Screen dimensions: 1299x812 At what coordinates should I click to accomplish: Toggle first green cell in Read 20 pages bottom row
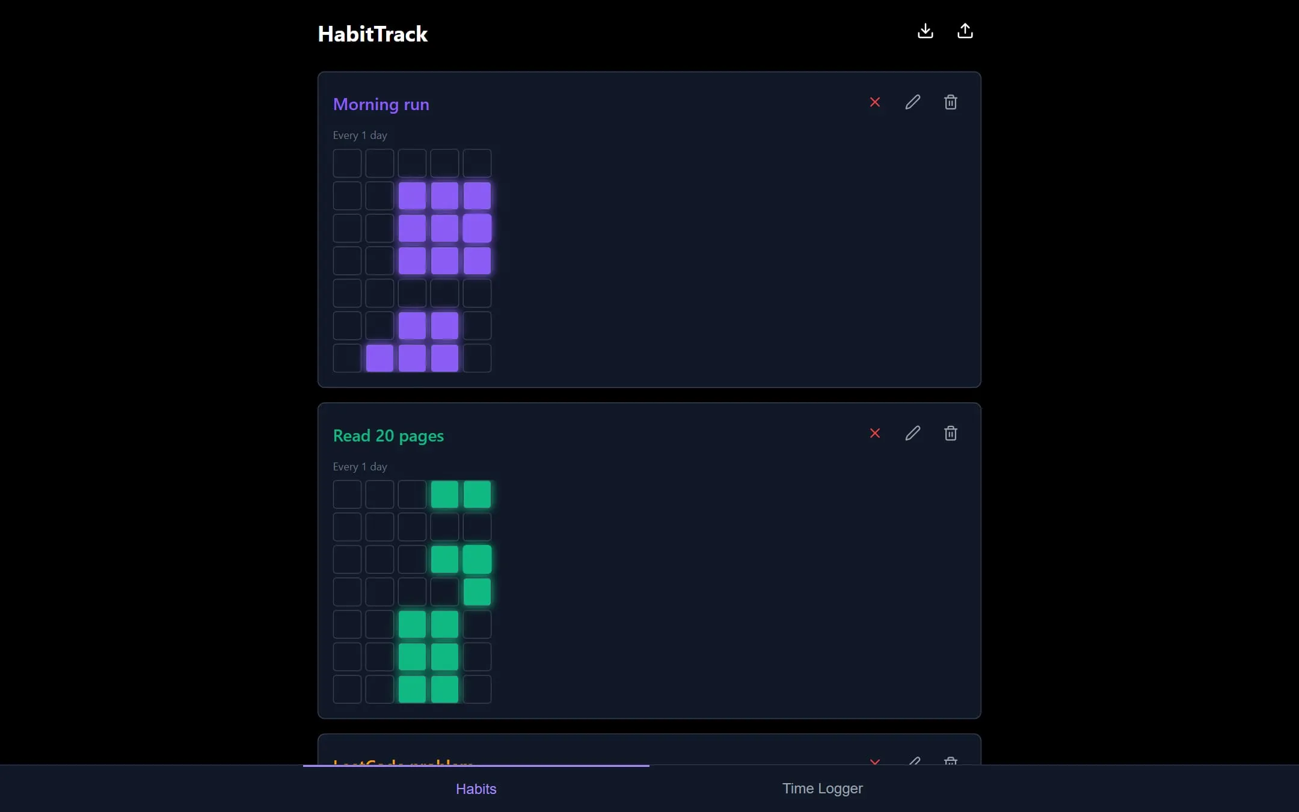[412, 689]
